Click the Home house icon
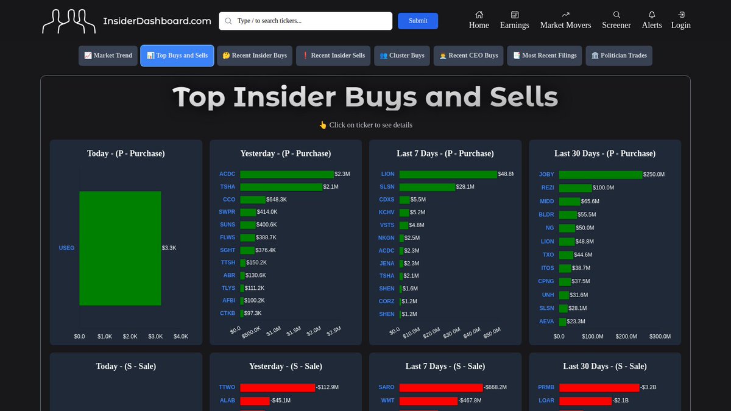The image size is (731, 411). click(x=479, y=15)
